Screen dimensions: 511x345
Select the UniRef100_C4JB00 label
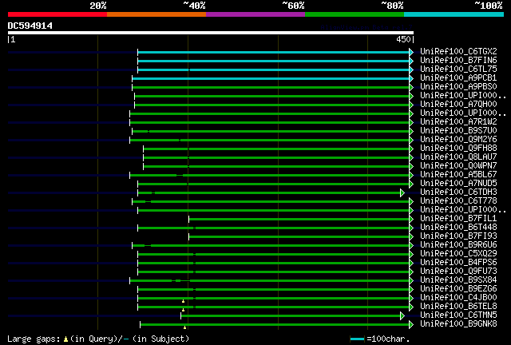click(458, 297)
